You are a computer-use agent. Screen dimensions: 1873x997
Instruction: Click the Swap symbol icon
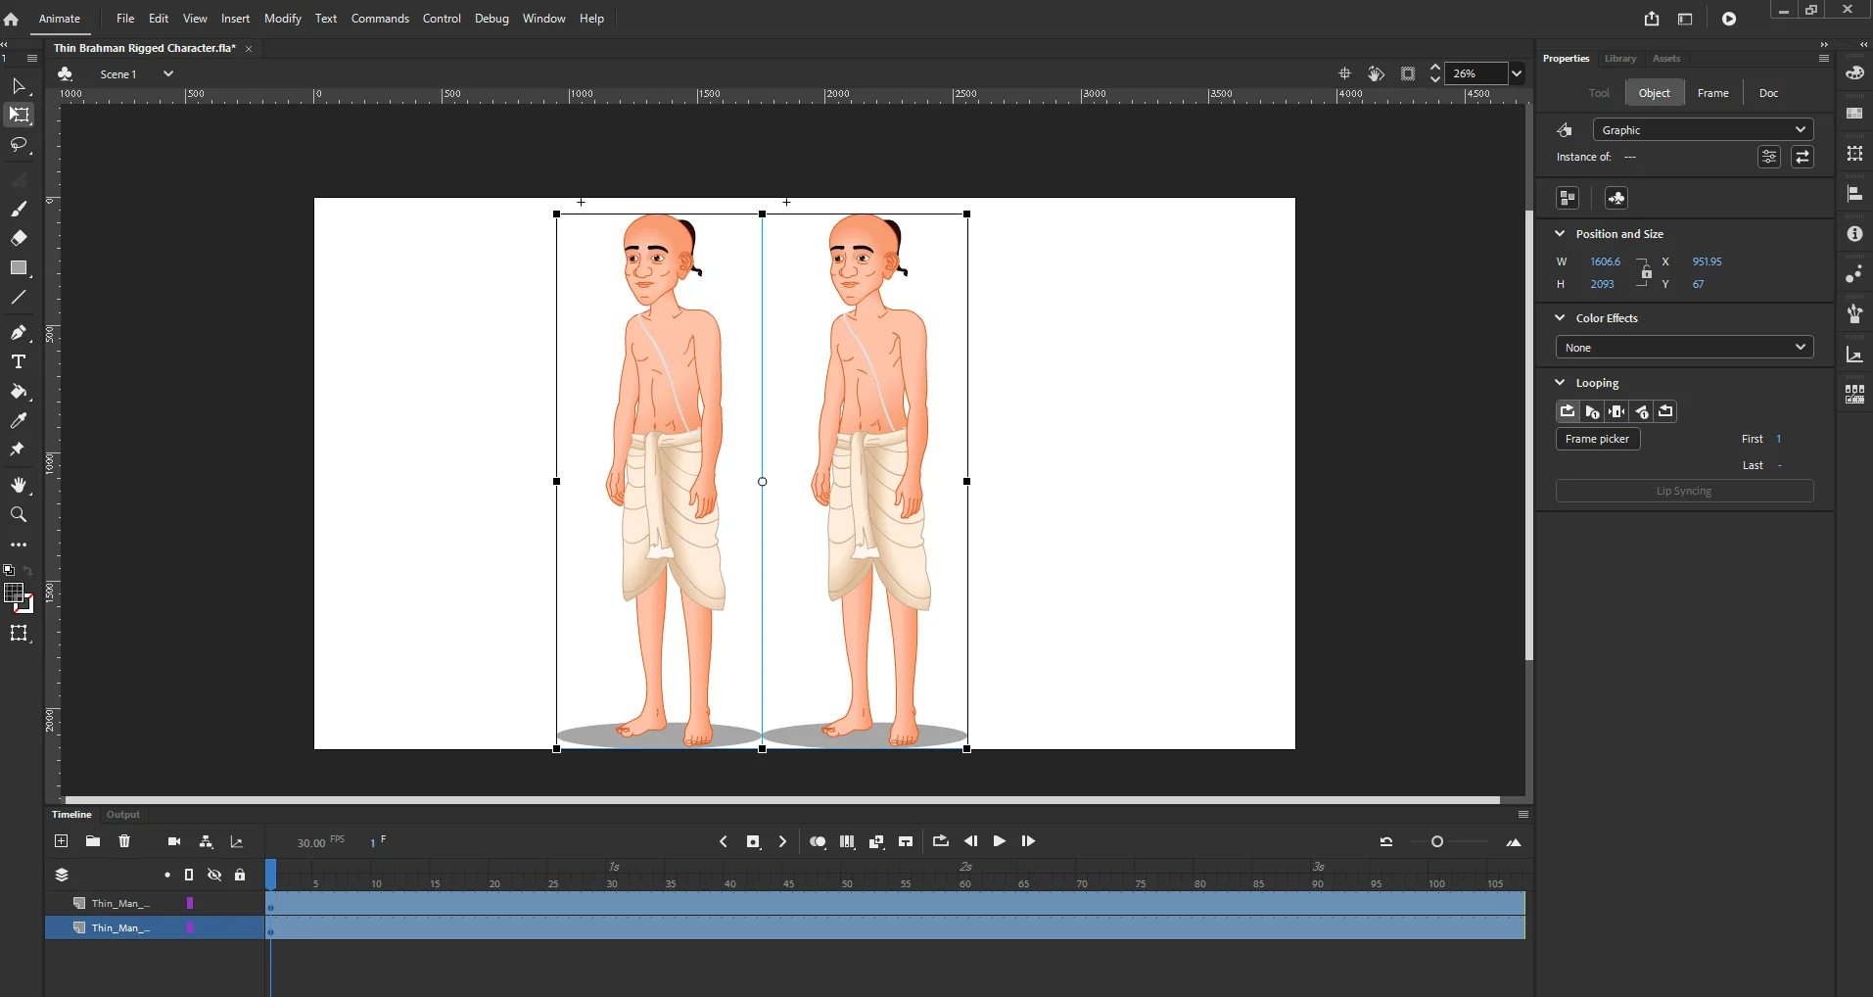[1802, 158]
